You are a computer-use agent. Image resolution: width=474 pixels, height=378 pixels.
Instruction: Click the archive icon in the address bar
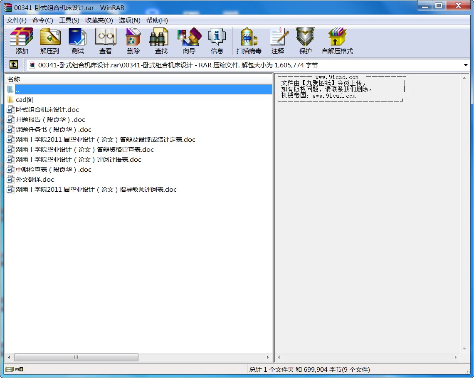pyautogui.click(x=32, y=65)
